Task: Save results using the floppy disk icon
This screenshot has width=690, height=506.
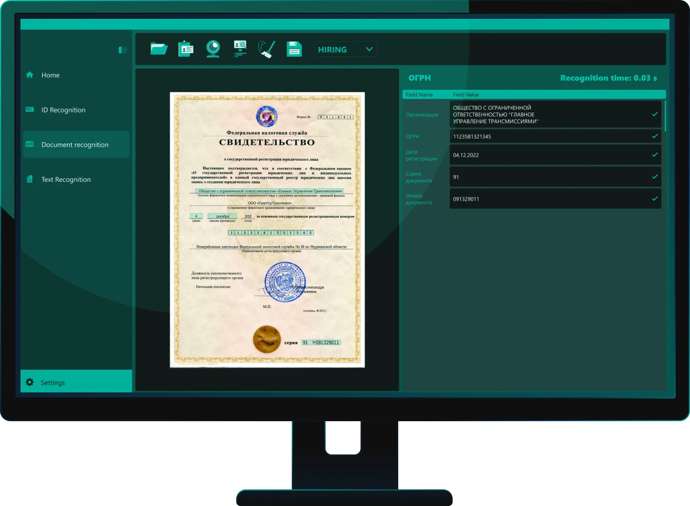Action: (x=294, y=49)
